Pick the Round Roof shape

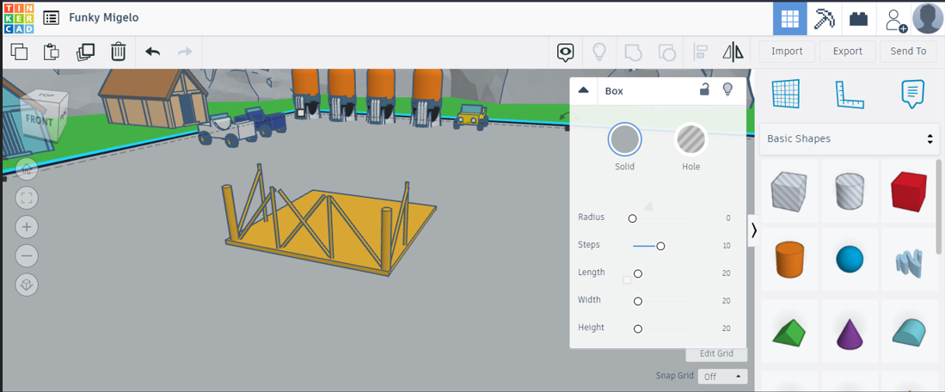(909, 332)
